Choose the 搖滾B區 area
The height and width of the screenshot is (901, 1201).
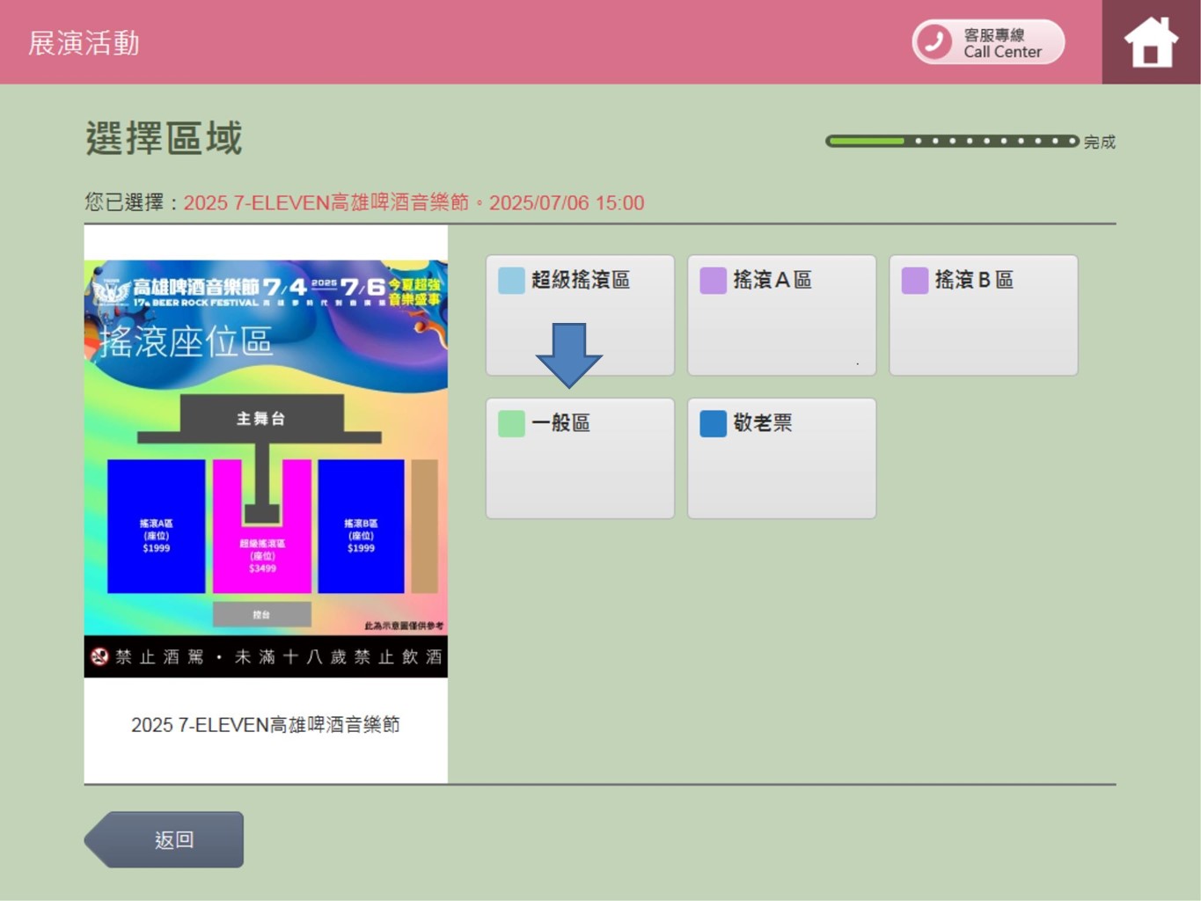pos(984,315)
